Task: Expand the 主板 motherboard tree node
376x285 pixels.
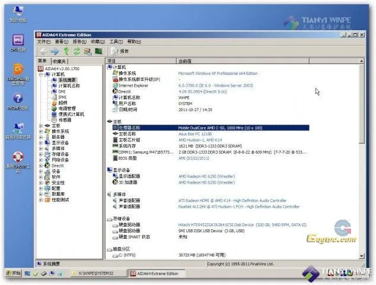Action: 41,125
